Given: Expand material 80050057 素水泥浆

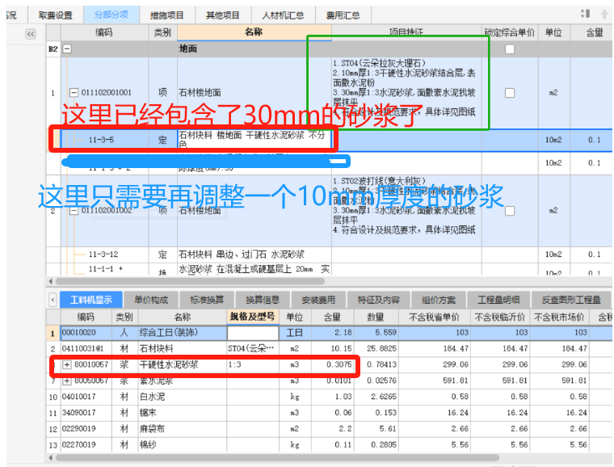Looking at the screenshot, I should 67,381.
